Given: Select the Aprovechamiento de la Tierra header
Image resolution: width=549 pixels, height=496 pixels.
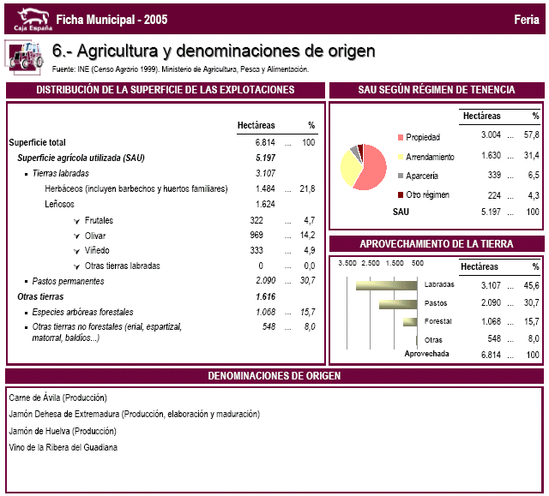Looking at the screenshot, I should pos(437,244).
